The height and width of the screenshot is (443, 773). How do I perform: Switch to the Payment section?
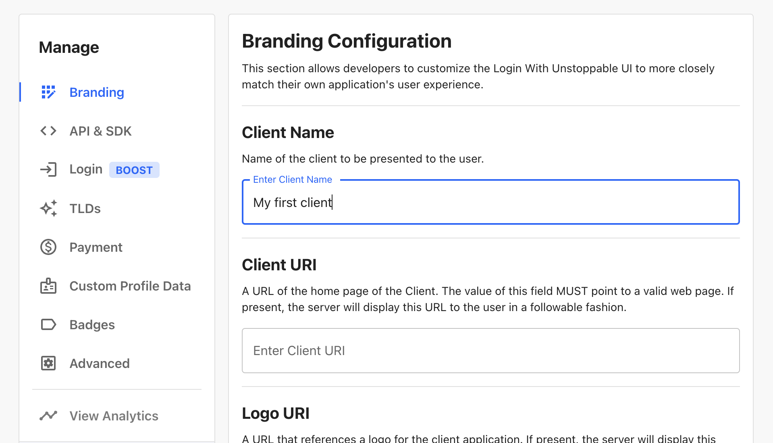[96, 247]
